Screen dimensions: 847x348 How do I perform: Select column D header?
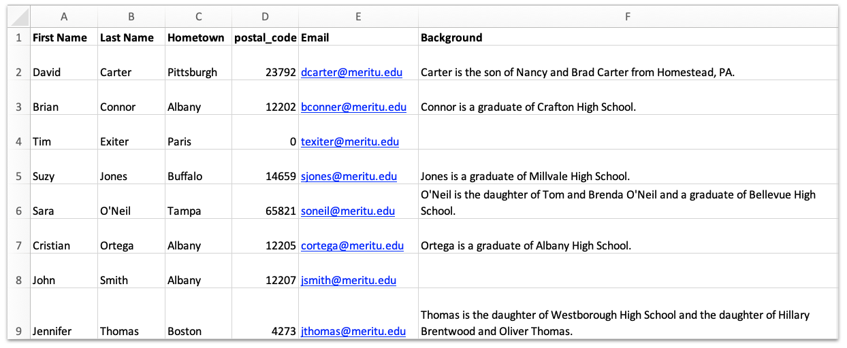click(x=265, y=16)
